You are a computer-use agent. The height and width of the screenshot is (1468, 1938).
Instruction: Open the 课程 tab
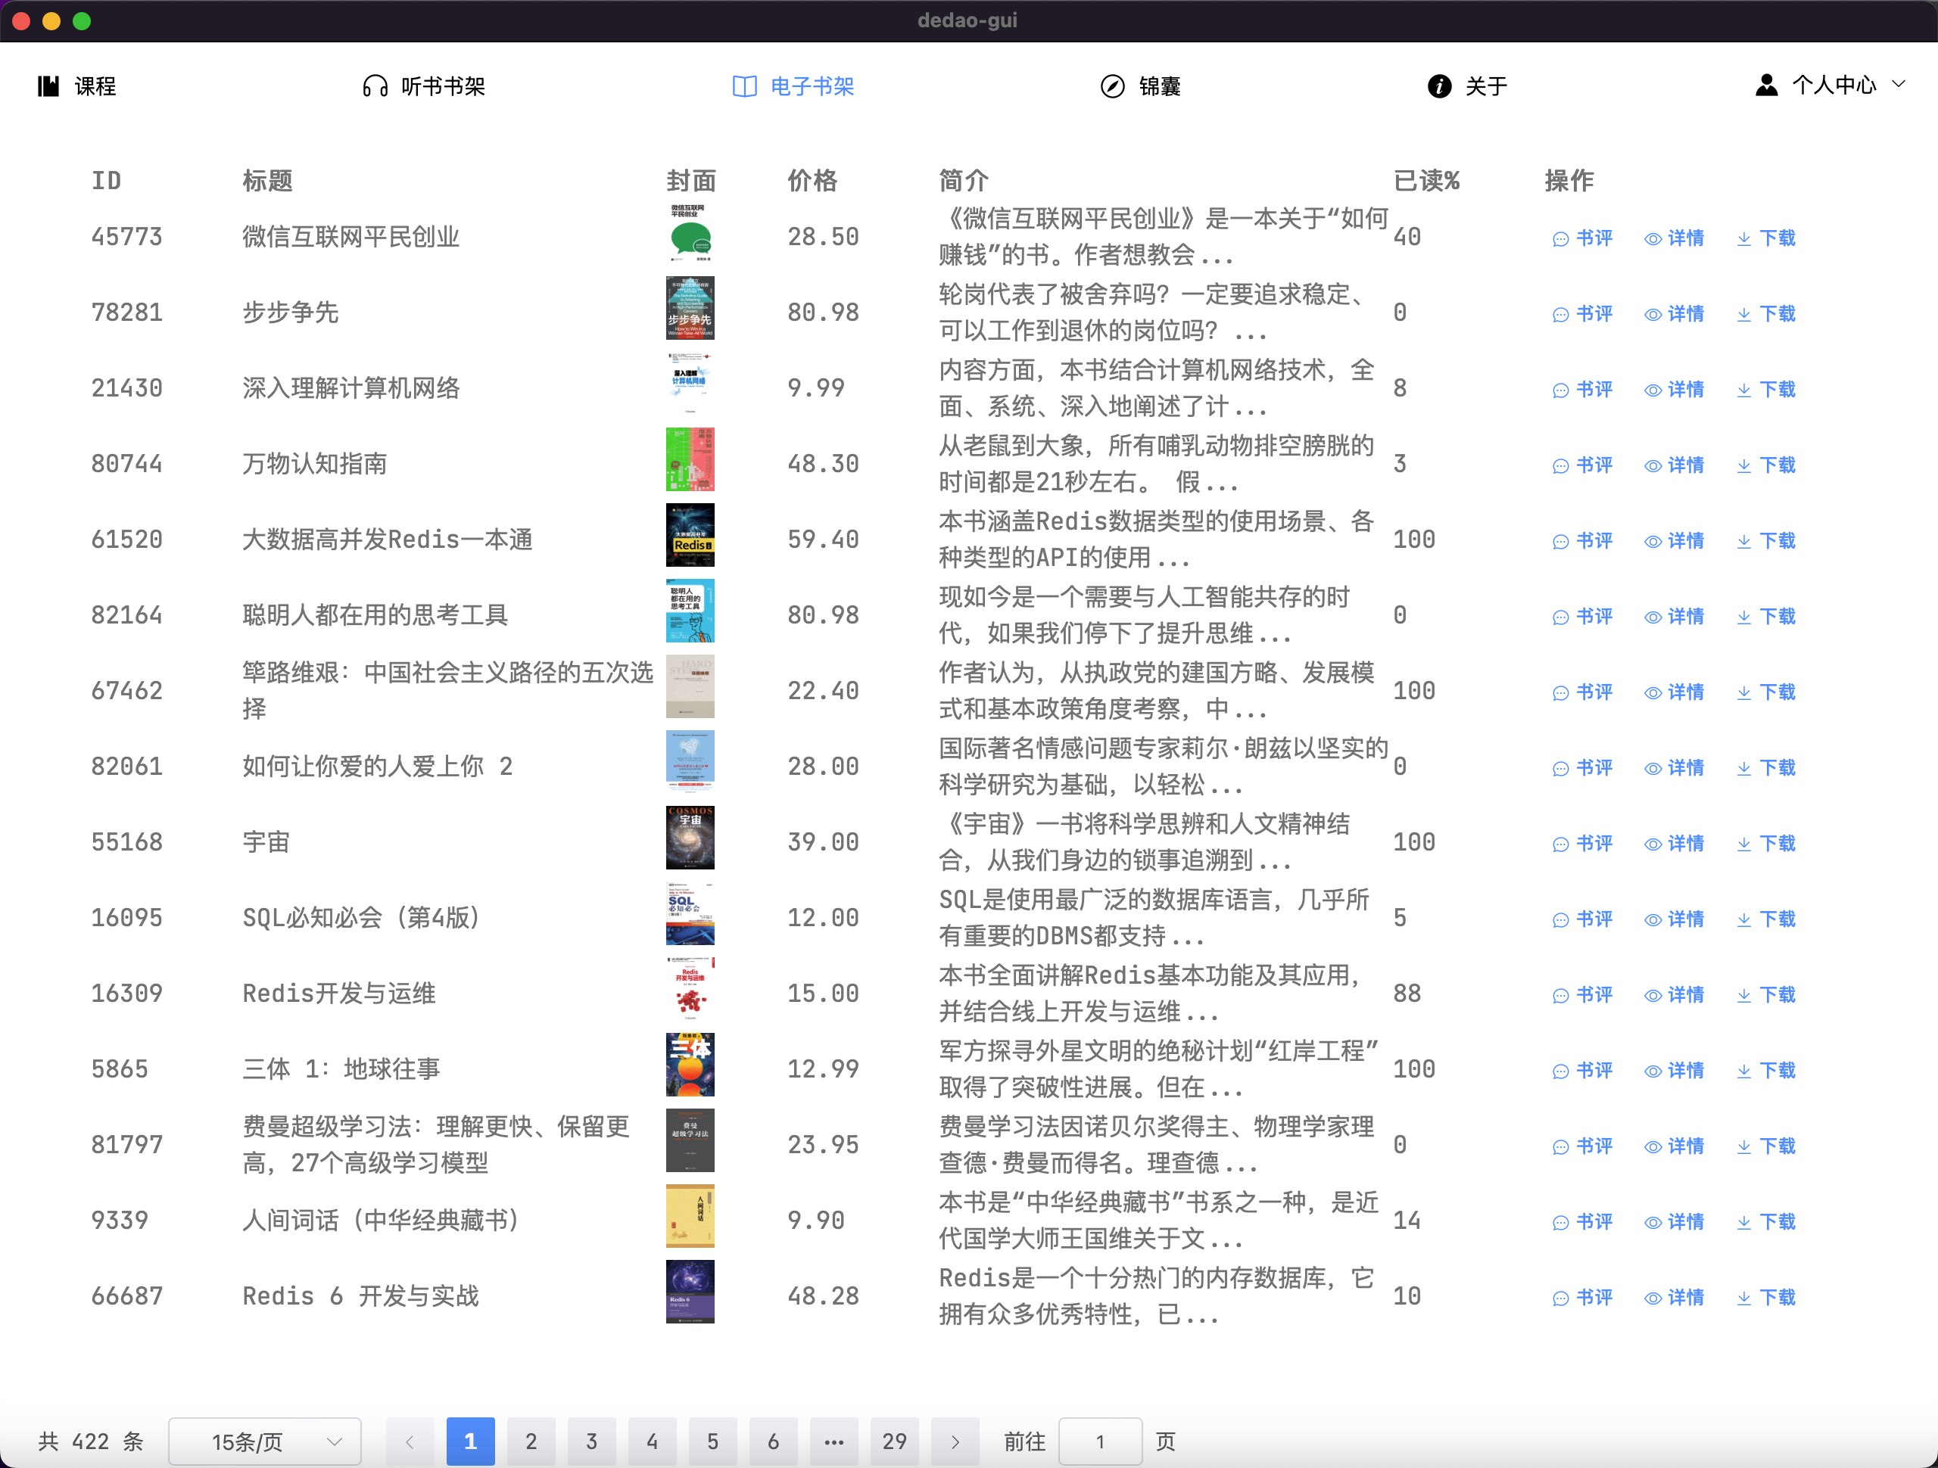[x=95, y=86]
